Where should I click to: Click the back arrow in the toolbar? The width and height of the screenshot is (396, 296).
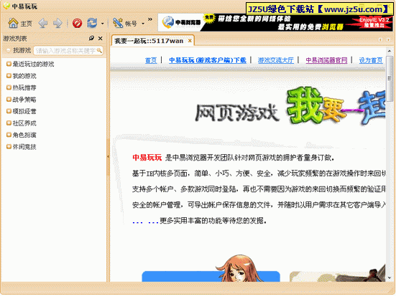pyautogui.click(x=43, y=24)
